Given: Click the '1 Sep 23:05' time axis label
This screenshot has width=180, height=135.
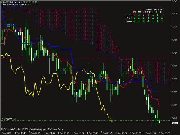Looking at the screenshot, I should click(x=92, y=133).
